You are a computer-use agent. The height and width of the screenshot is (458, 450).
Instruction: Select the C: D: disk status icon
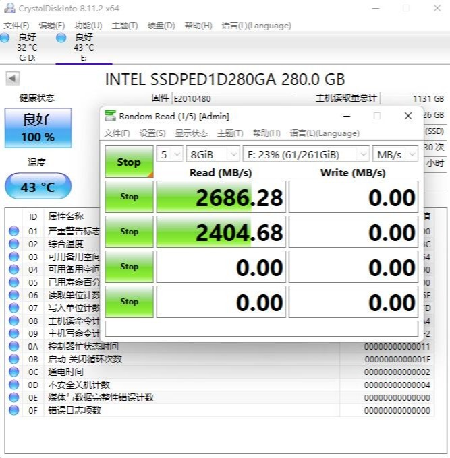[7, 38]
